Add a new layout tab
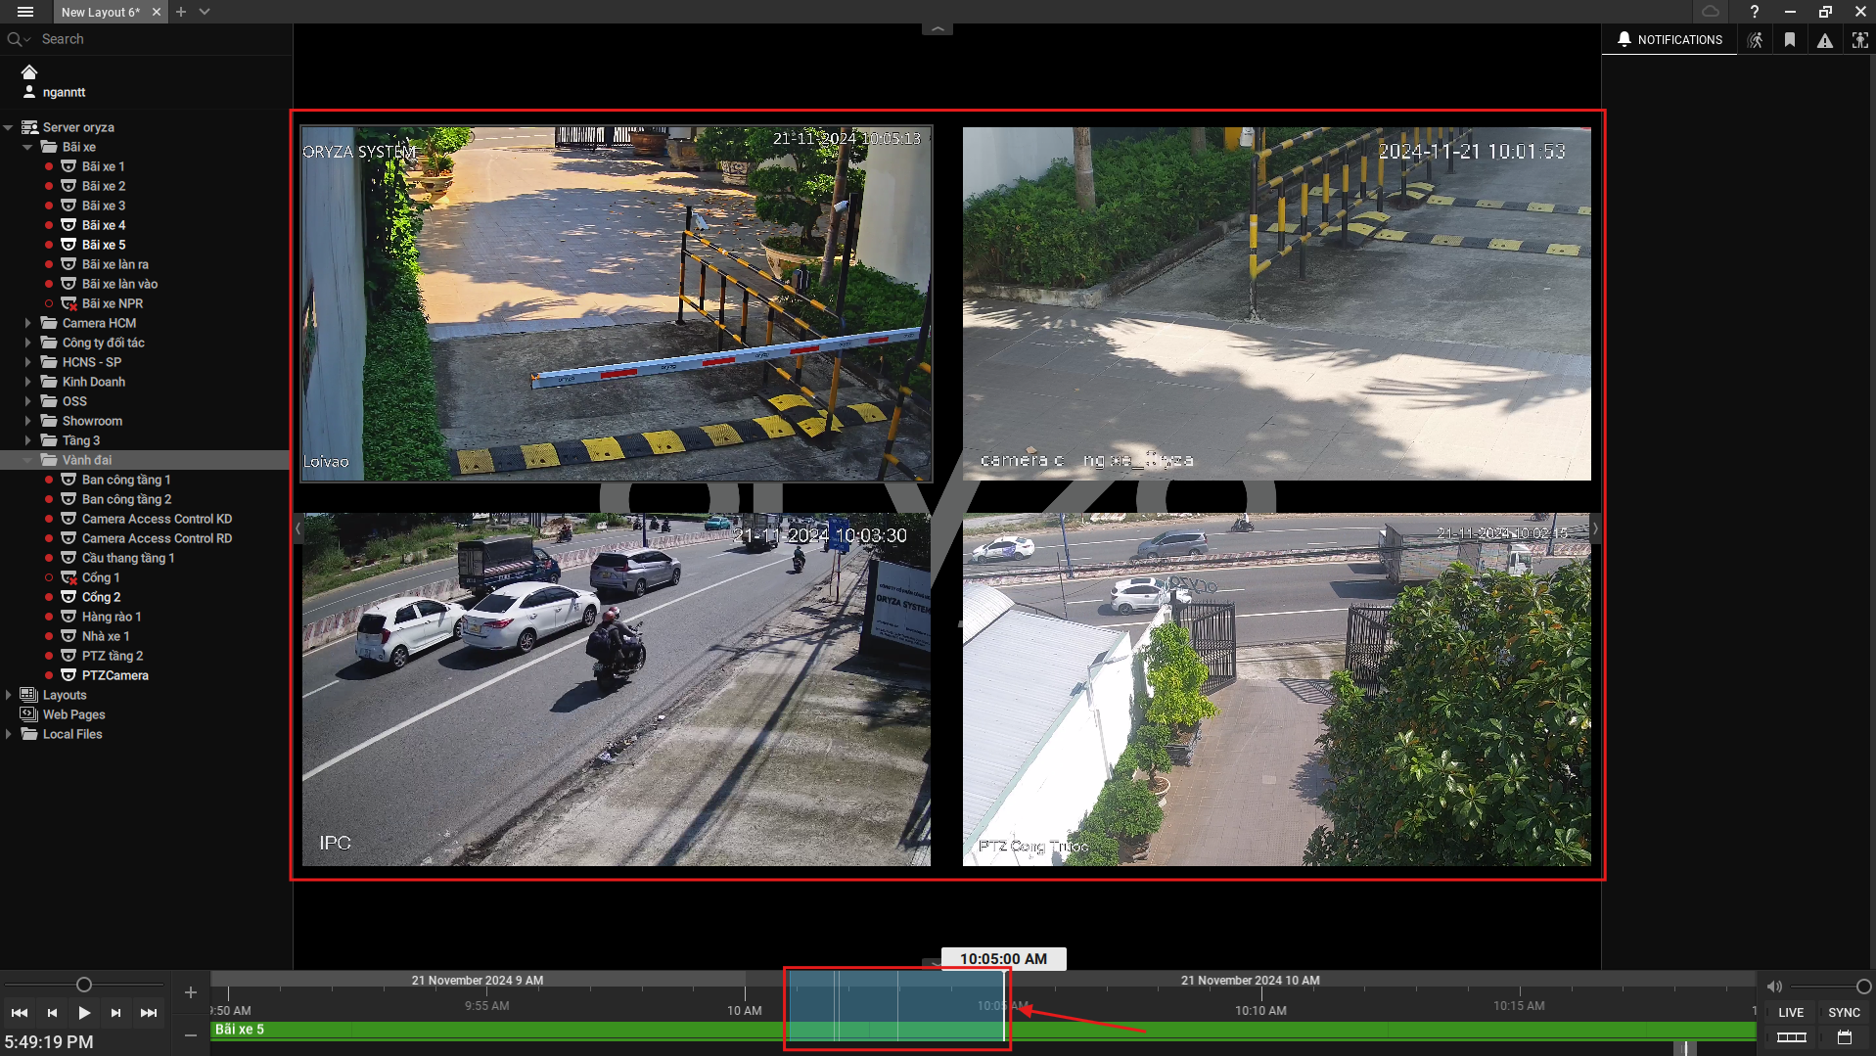 click(181, 12)
